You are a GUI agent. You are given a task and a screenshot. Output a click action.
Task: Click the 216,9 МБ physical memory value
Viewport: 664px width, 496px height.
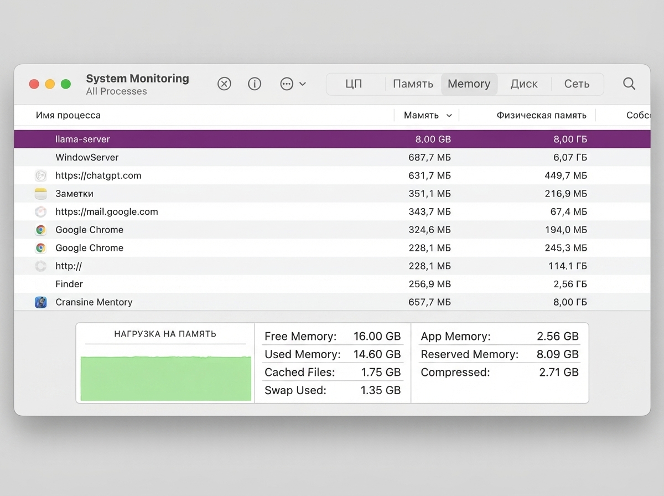(x=566, y=194)
